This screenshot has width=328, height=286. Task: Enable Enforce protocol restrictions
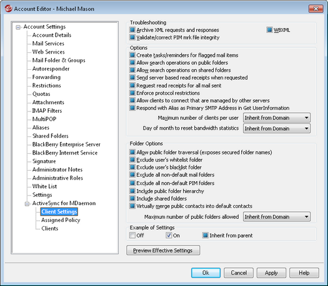point(132,93)
